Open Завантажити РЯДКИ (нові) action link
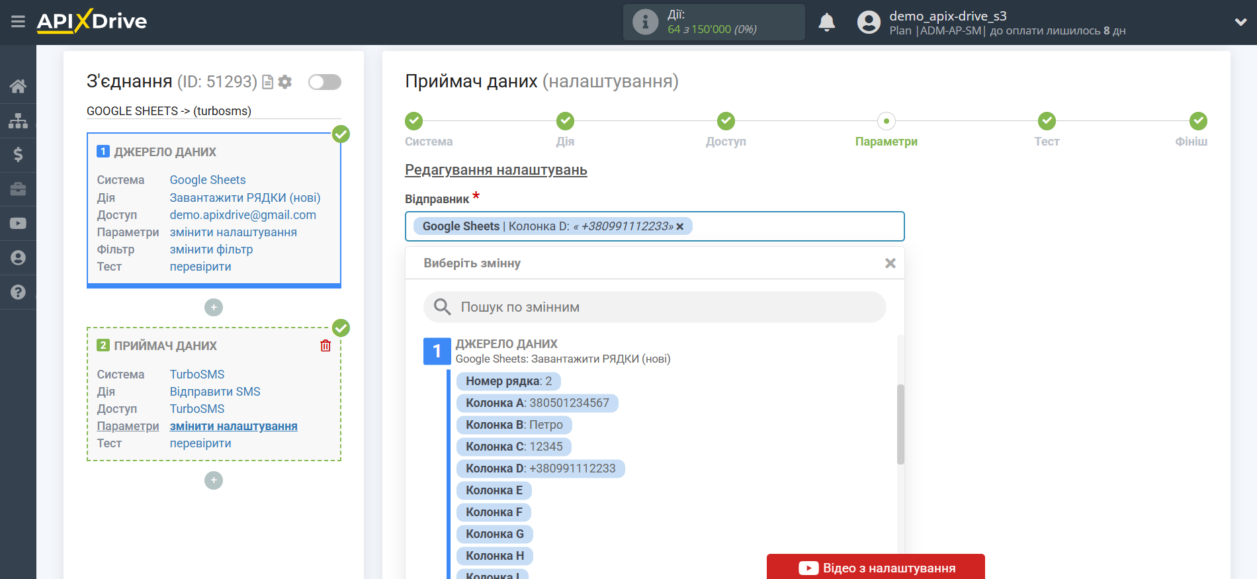The width and height of the screenshot is (1257, 579). [x=245, y=198]
